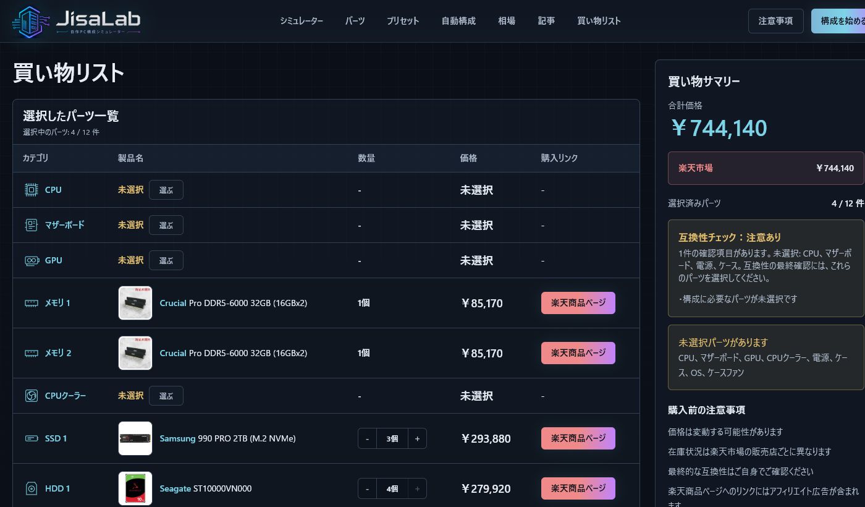The width and height of the screenshot is (865, 507).
Task: Click the カテゴリ column header
Action: [x=35, y=158]
